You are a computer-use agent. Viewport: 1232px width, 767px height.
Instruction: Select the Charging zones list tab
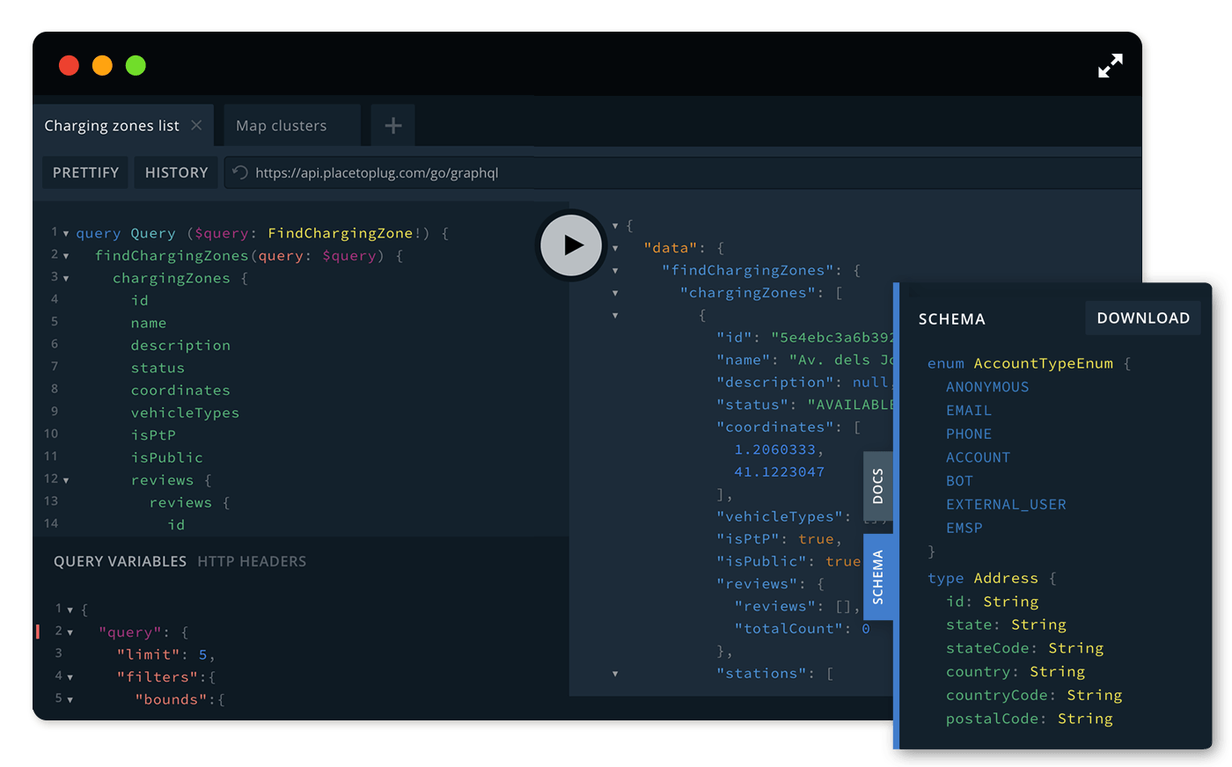click(112, 126)
